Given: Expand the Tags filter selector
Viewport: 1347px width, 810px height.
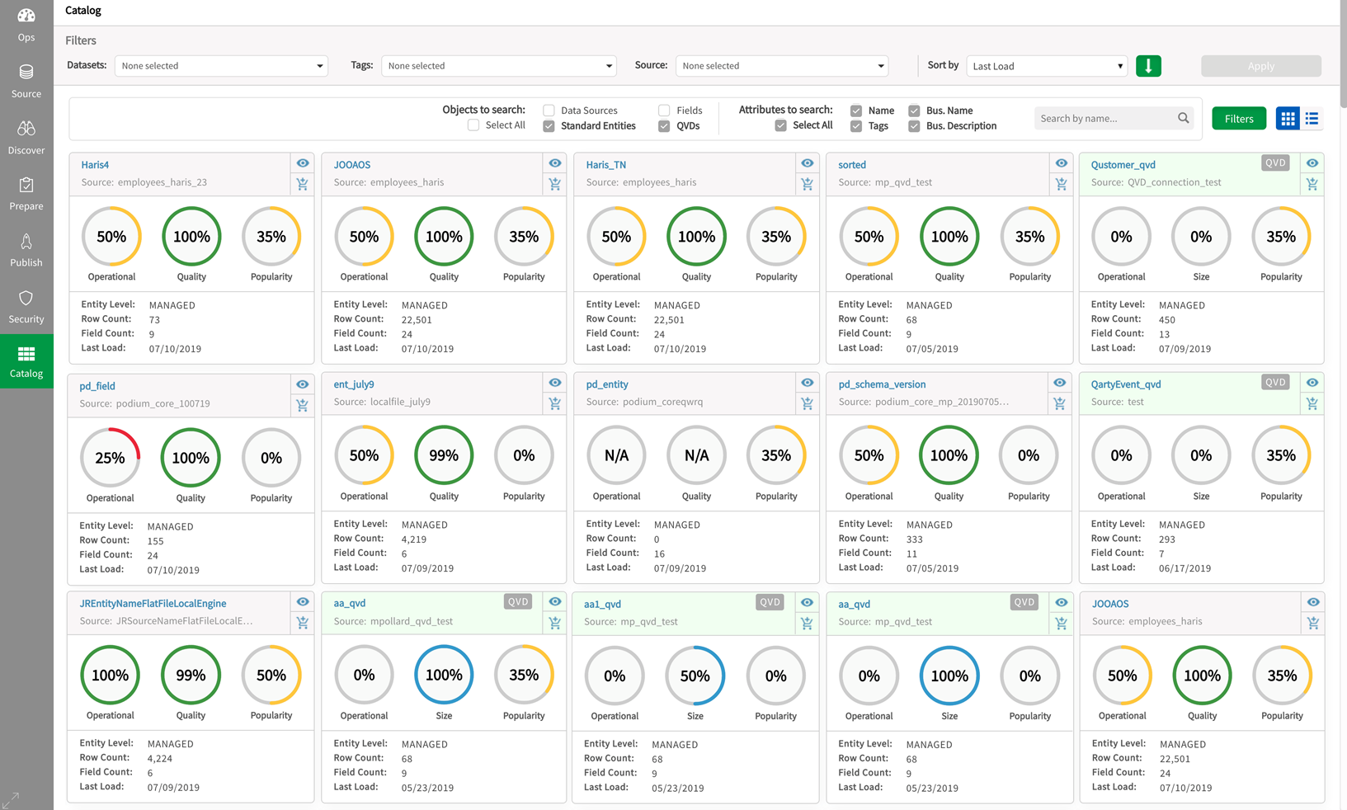Looking at the screenshot, I should point(498,65).
